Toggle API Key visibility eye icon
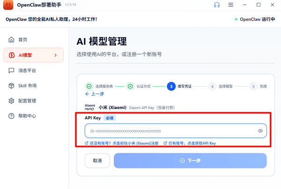This screenshot has height=189, width=281. coord(260,131)
